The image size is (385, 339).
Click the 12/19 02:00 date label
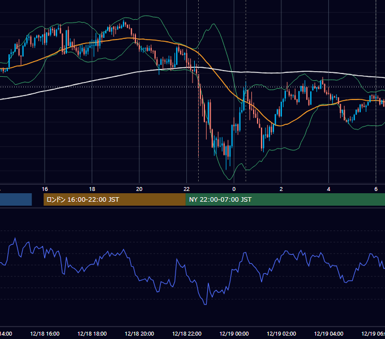tap(281, 333)
